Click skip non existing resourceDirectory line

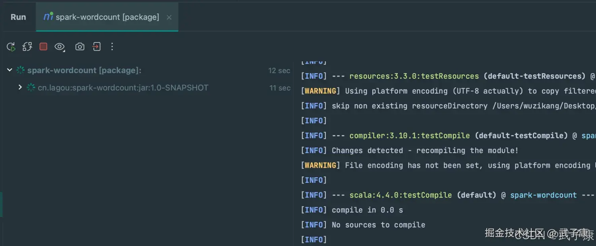(x=448, y=106)
